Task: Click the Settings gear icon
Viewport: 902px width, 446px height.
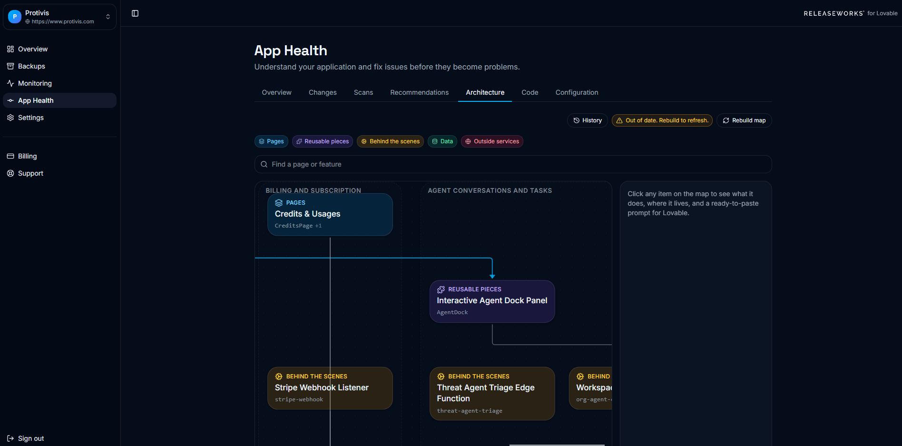Action: 10,118
